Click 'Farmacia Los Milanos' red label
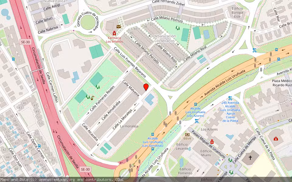292x182 pixels. pos(114,39)
